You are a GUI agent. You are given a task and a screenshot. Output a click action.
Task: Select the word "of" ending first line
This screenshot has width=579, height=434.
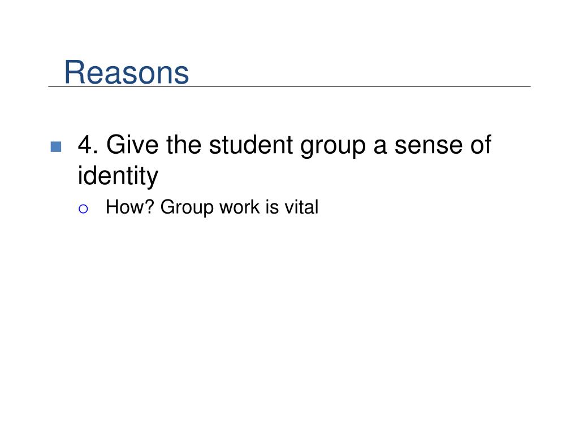[481, 144]
